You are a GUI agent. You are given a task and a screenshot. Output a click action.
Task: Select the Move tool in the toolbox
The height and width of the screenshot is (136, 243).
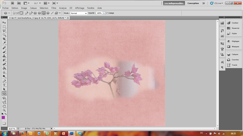tap(4, 23)
